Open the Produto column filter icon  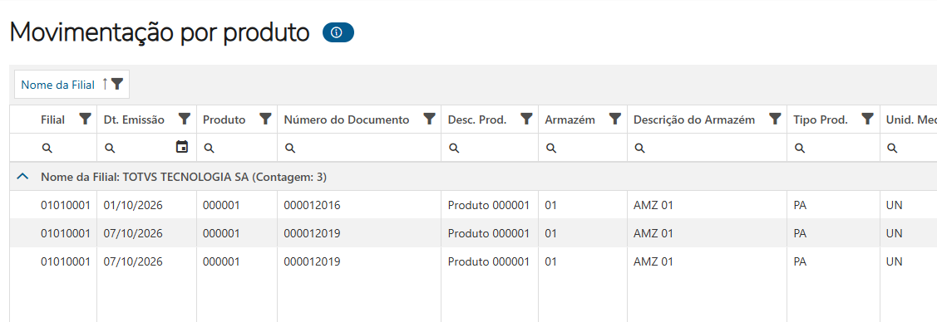click(x=265, y=120)
